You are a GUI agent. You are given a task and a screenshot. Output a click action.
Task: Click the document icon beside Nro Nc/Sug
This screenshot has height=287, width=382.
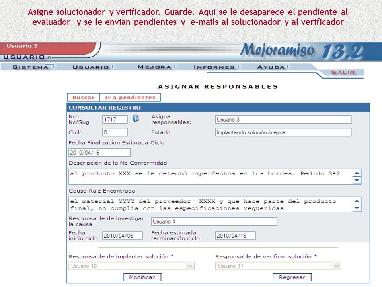[x=136, y=118]
